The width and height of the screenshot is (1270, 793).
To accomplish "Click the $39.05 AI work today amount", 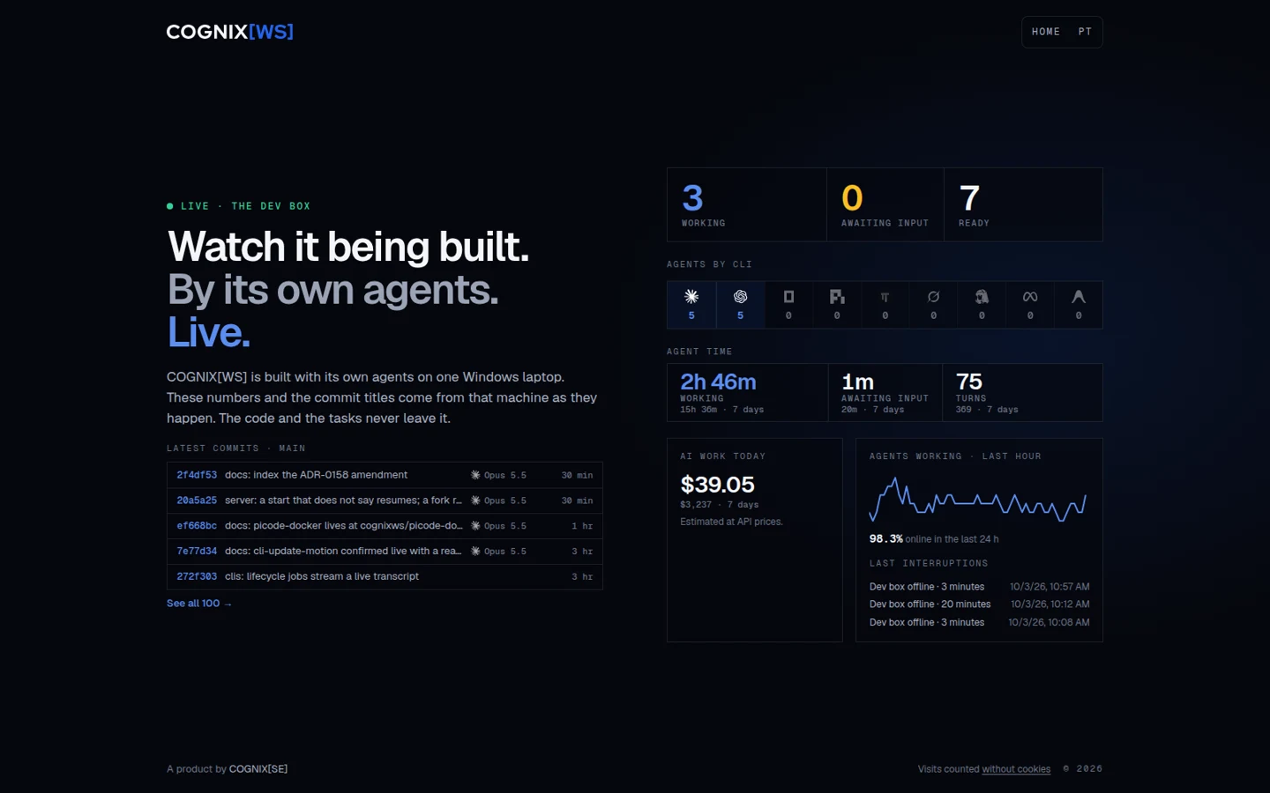I will tap(717, 485).
